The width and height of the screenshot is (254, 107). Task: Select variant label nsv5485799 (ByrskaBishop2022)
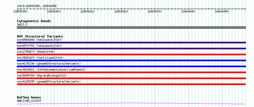42,75
